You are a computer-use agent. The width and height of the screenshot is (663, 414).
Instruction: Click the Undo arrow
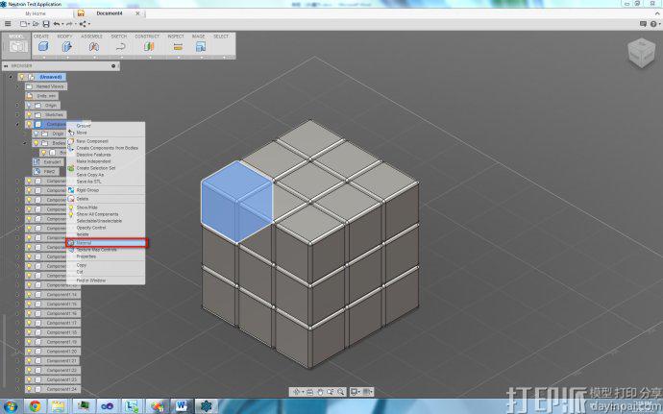click(x=56, y=24)
